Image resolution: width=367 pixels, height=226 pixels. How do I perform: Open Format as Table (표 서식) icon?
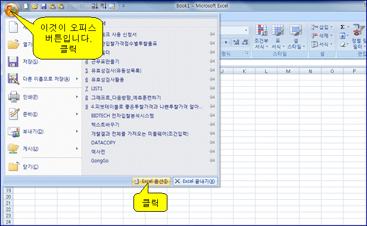(278, 37)
